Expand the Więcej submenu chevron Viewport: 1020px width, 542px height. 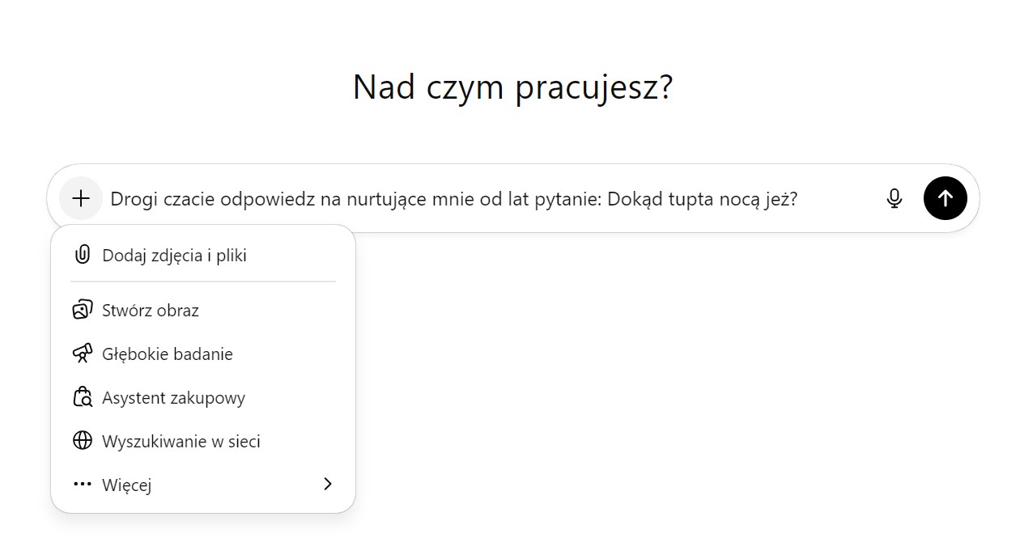point(327,485)
